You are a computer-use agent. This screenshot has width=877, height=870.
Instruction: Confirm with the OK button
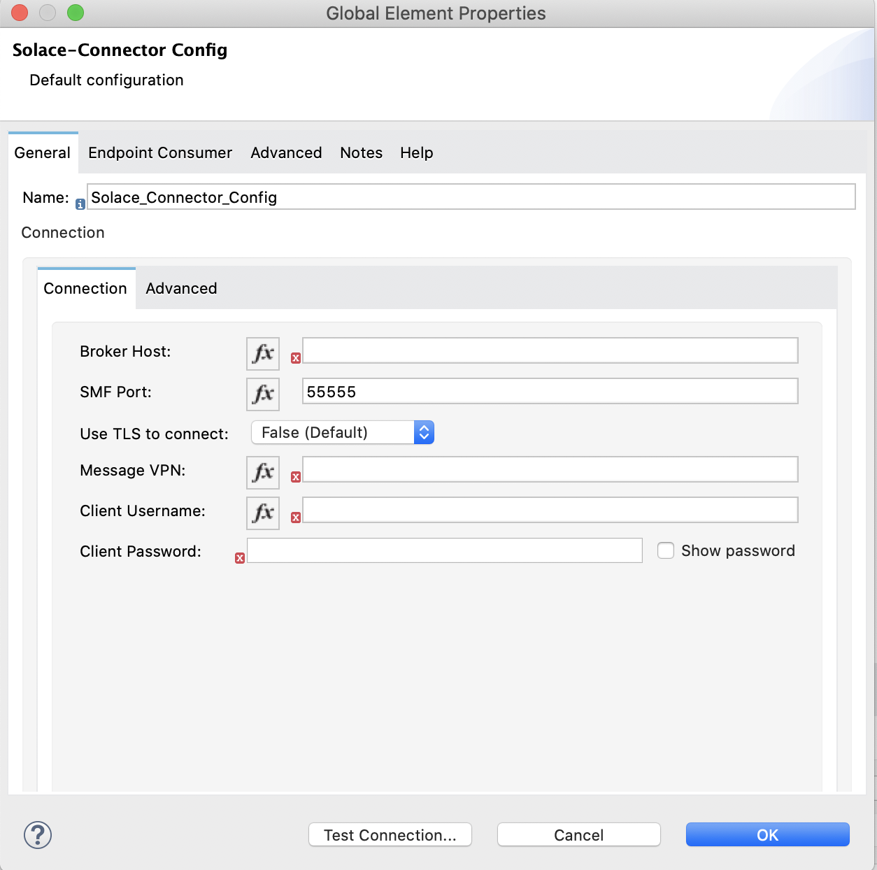point(767,835)
